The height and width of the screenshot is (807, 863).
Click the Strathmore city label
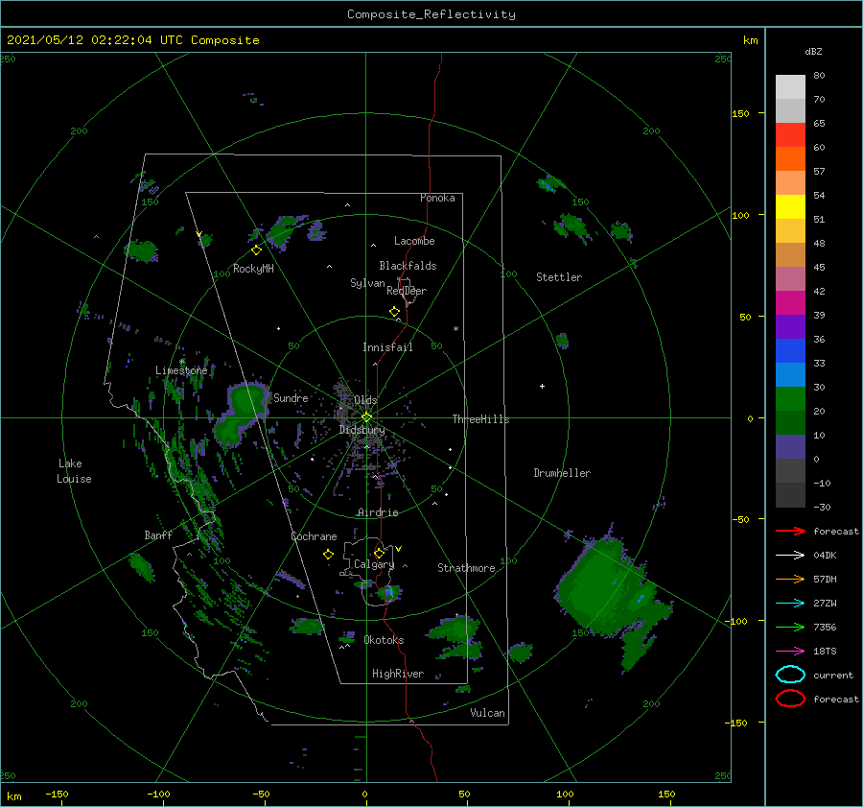pos(466,568)
